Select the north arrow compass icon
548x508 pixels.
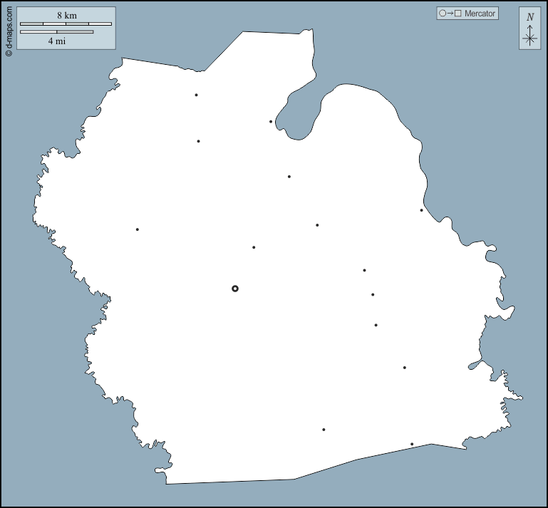tap(529, 29)
